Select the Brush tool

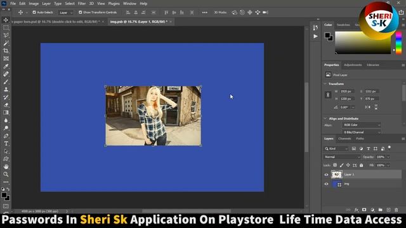6,82
